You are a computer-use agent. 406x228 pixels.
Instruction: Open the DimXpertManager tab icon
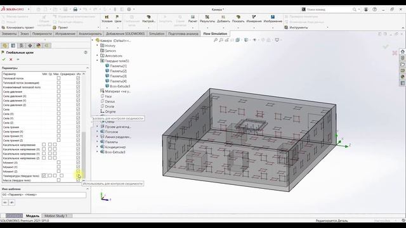pyautogui.click(x=30, y=46)
